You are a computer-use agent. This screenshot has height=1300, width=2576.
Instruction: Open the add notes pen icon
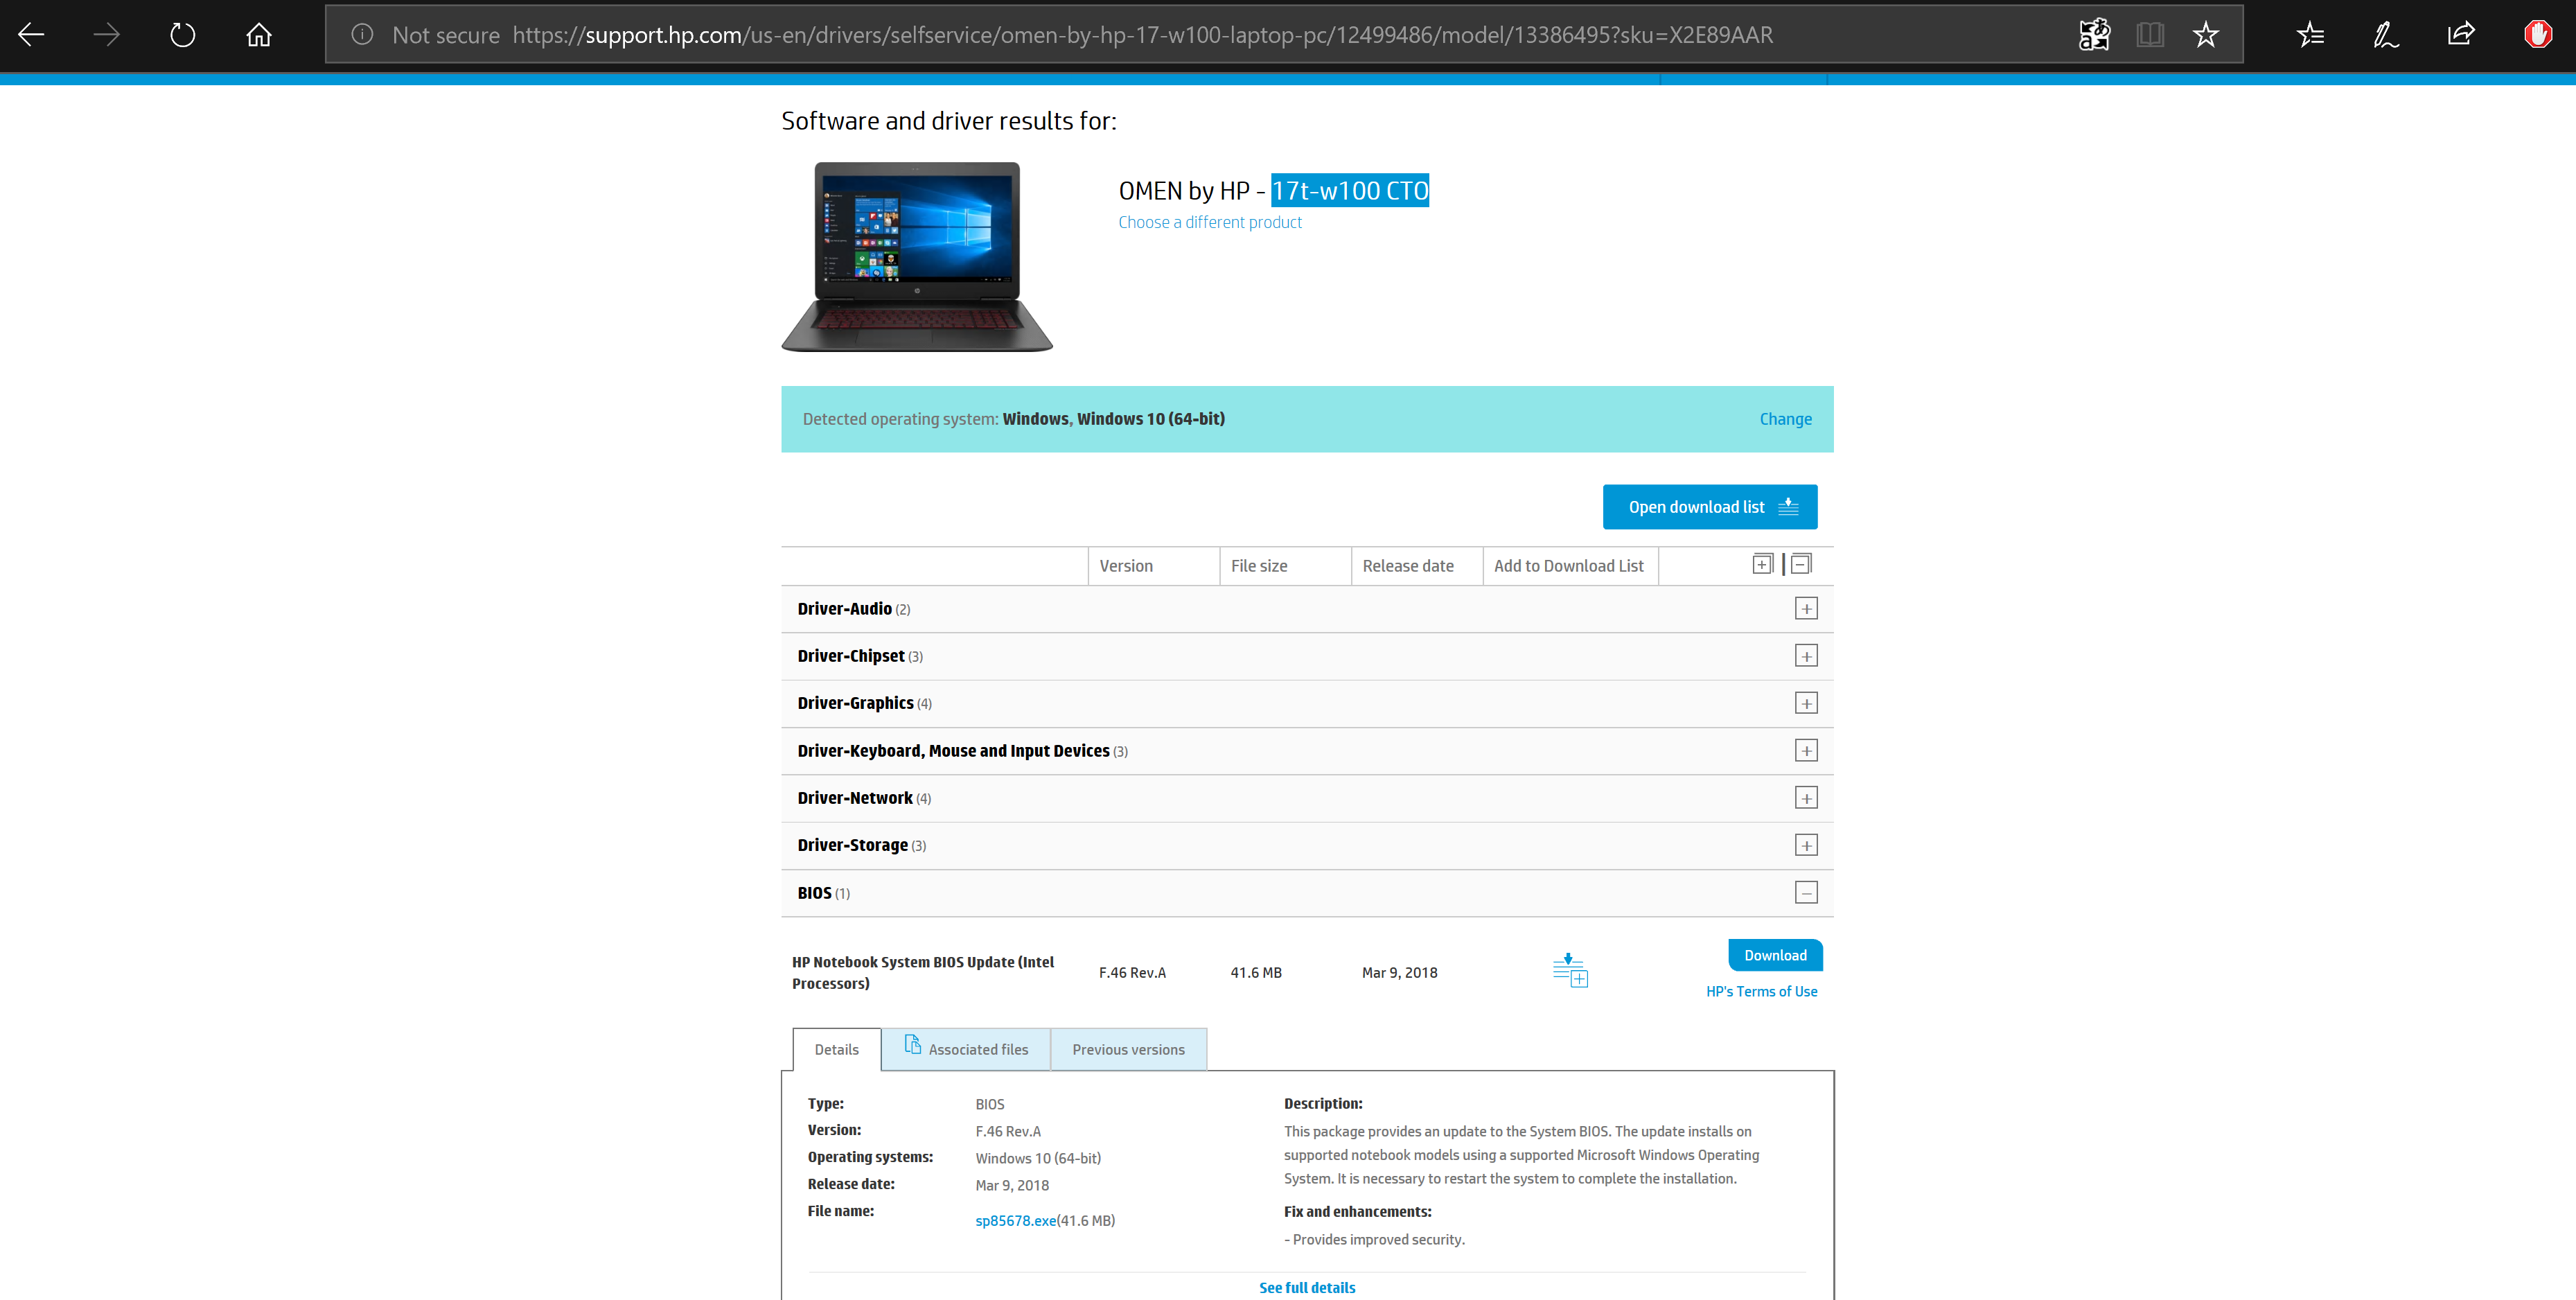click(x=2386, y=35)
